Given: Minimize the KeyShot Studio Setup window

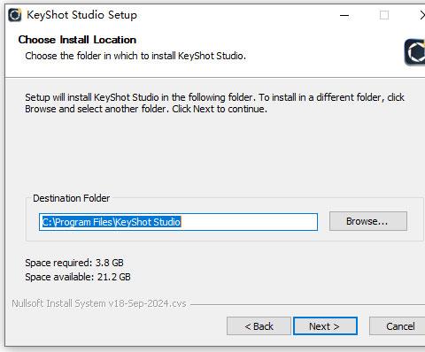Looking at the screenshot, I should [344, 15].
